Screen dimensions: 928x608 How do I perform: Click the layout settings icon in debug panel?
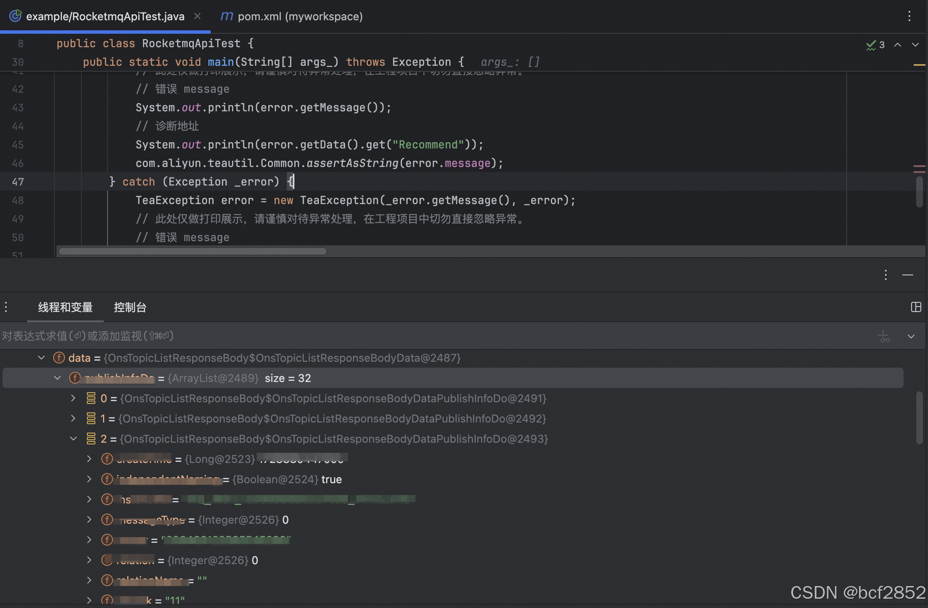click(x=916, y=307)
